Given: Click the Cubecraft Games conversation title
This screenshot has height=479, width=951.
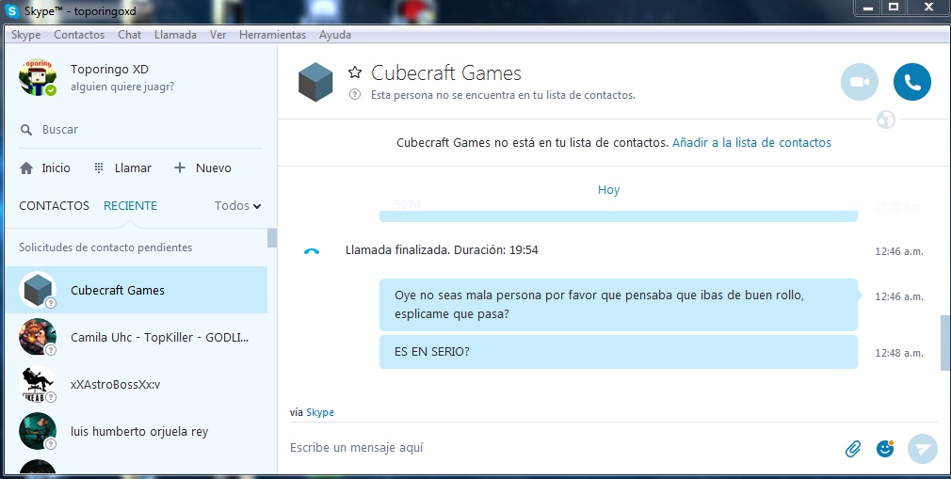Looking at the screenshot, I should [445, 73].
